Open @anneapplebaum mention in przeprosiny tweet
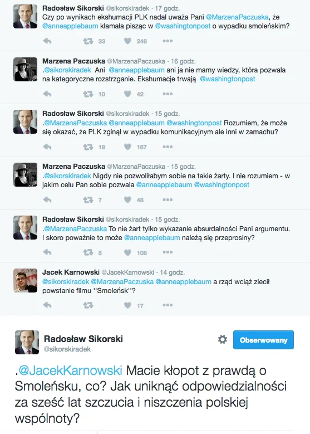310x434 pixels. [152, 238]
